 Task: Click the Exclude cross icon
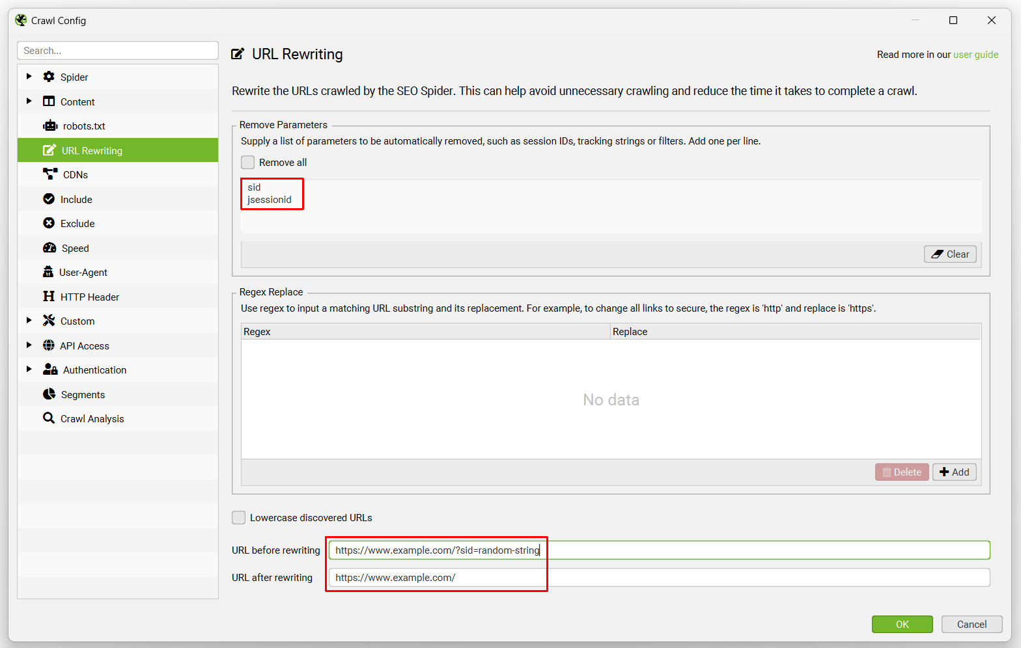pos(49,223)
